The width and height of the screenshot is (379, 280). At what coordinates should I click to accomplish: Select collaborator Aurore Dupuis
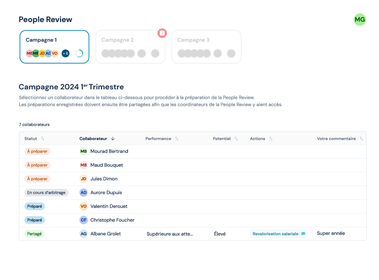pyautogui.click(x=106, y=193)
